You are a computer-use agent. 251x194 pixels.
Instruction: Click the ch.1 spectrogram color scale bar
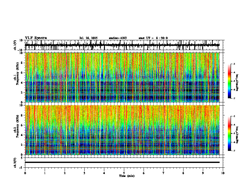tap(229, 81)
